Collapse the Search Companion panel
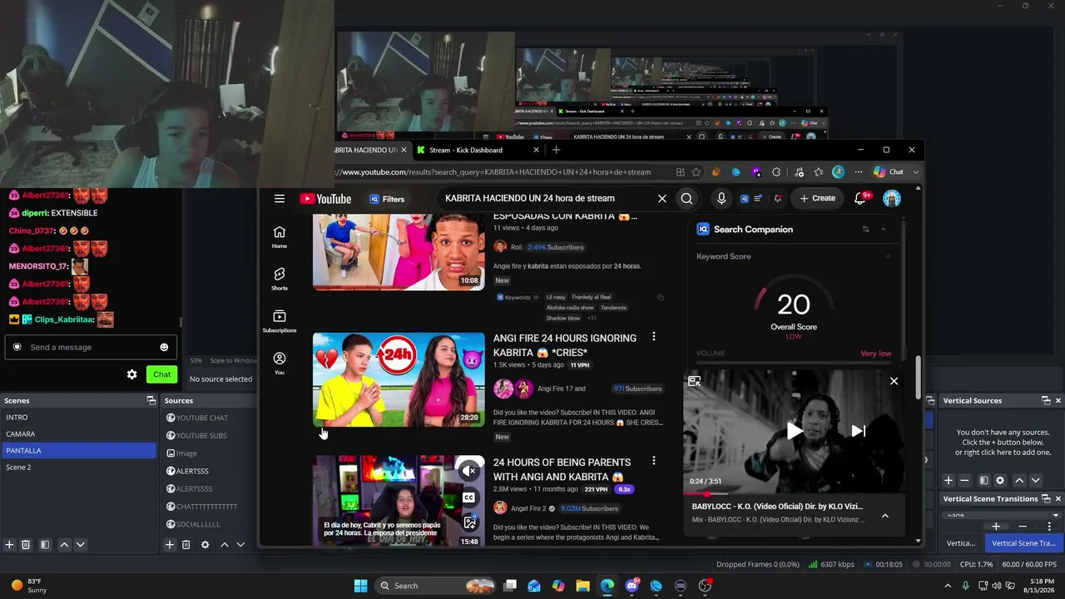The height and width of the screenshot is (599, 1065). click(x=884, y=230)
